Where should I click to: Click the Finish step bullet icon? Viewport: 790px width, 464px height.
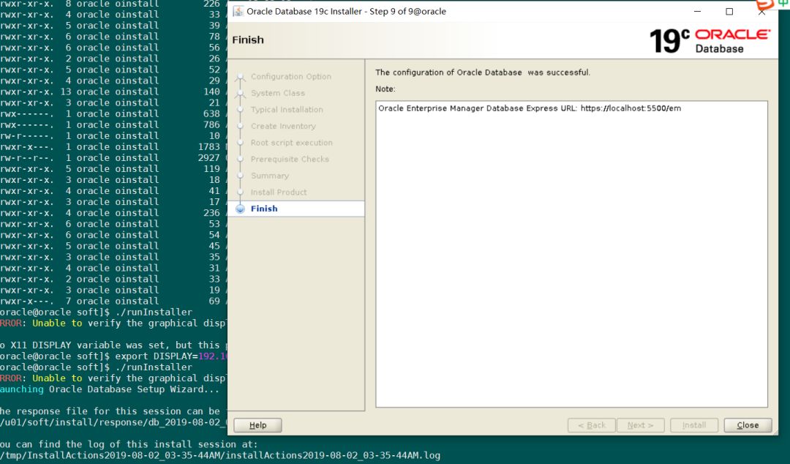[241, 209]
